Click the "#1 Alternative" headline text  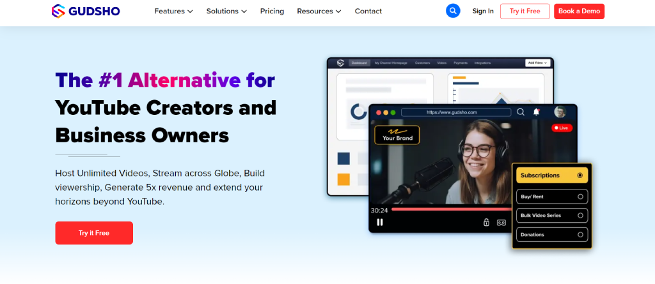point(170,80)
